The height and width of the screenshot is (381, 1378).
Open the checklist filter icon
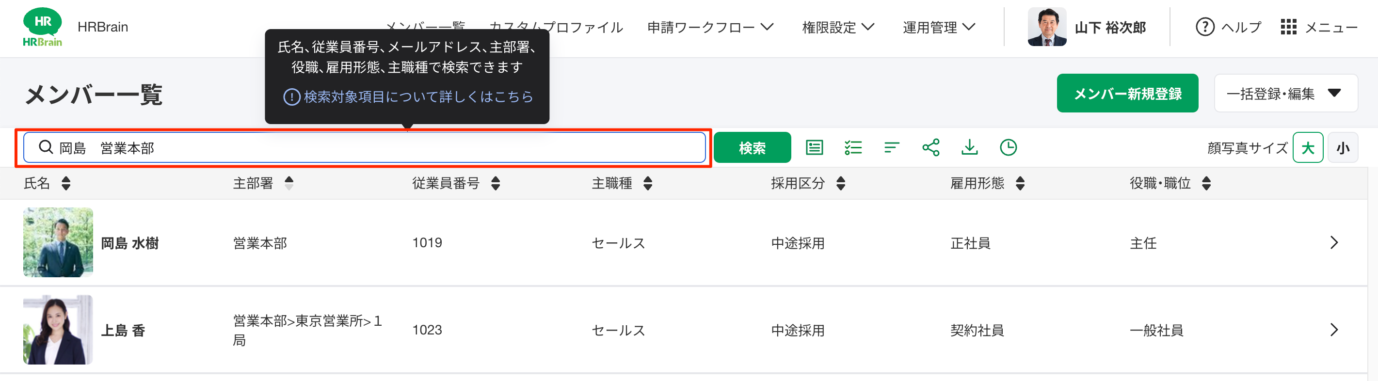click(853, 147)
